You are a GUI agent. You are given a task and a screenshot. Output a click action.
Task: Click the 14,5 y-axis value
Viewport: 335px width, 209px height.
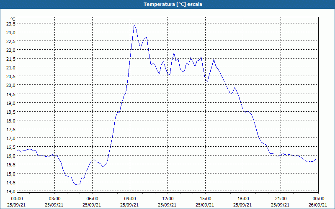coord(11,182)
